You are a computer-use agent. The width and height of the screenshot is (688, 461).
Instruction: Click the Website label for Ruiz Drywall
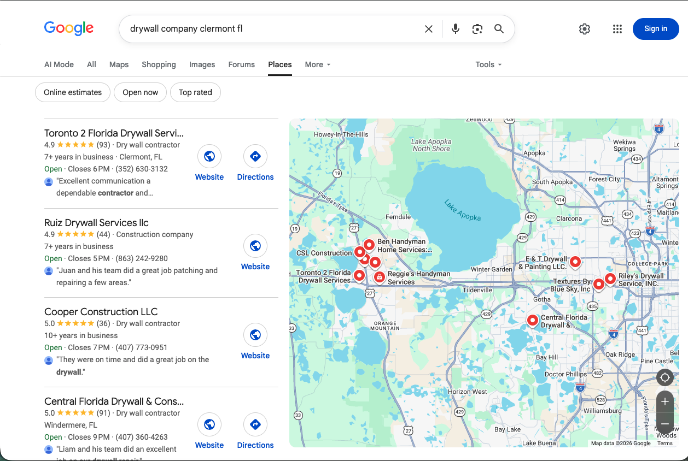255,267
